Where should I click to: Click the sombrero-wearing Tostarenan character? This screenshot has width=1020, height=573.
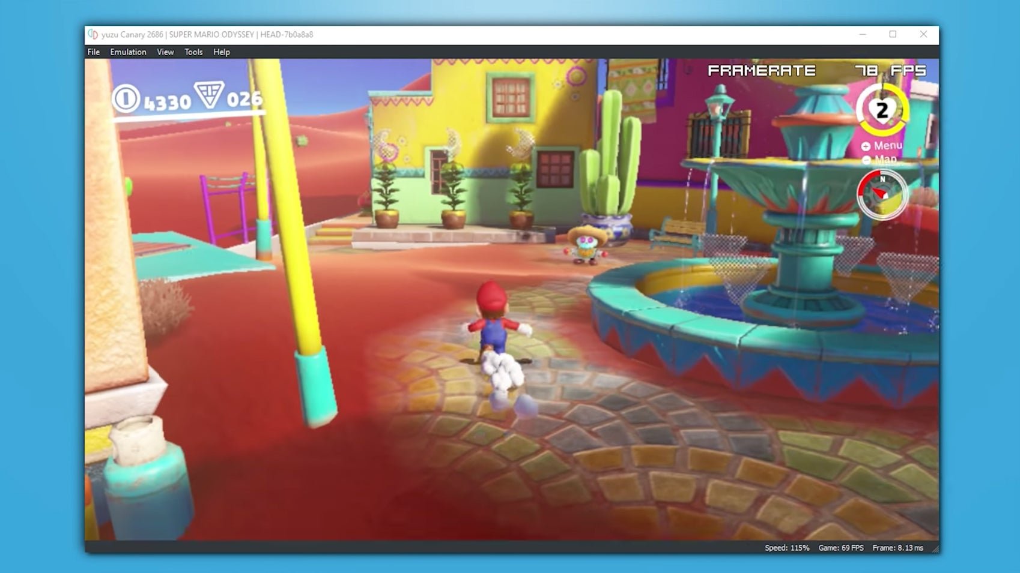pos(586,245)
